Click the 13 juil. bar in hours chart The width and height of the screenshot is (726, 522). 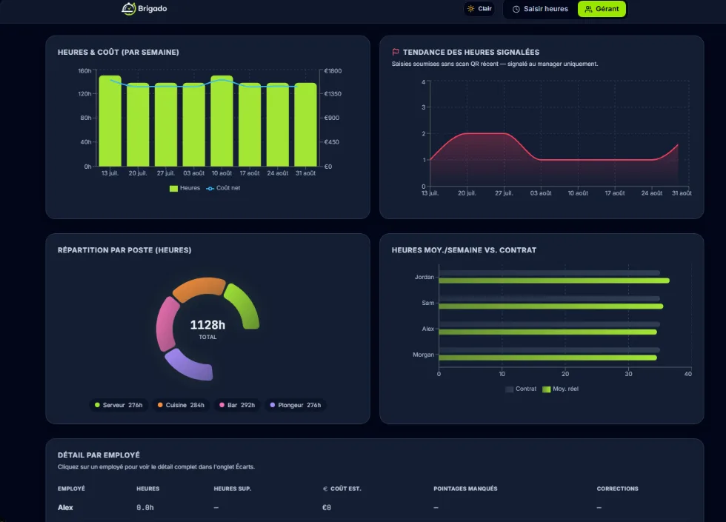[110, 121]
